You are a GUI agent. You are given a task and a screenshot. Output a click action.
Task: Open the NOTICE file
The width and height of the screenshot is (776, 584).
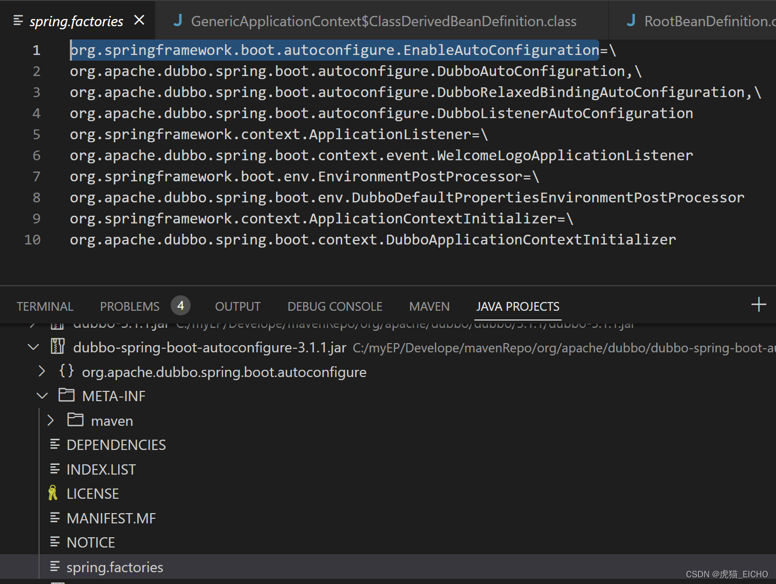tap(90, 542)
